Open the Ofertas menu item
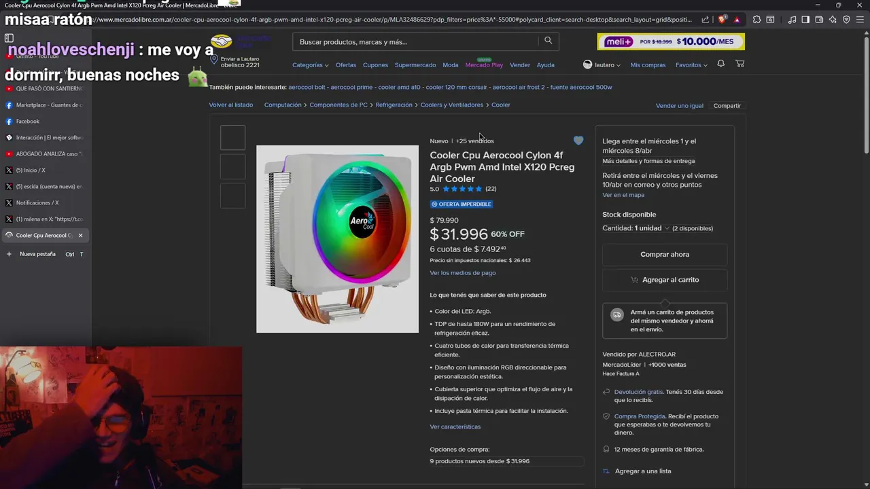Image resolution: width=870 pixels, height=489 pixels. click(x=346, y=65)
